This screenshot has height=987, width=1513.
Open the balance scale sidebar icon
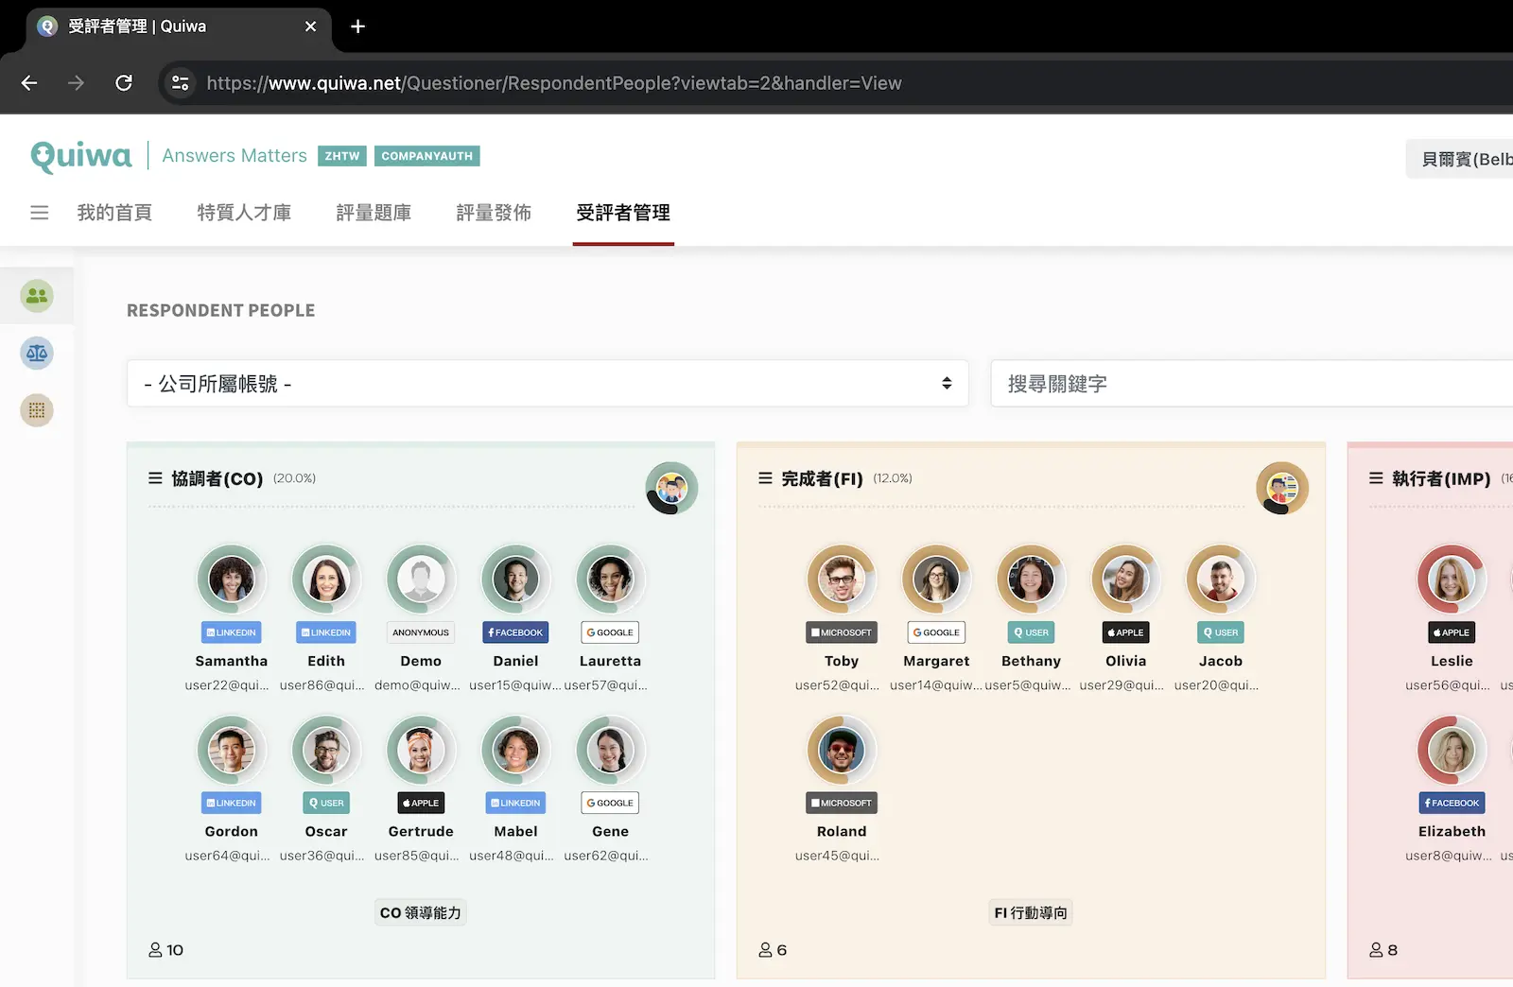37,354
